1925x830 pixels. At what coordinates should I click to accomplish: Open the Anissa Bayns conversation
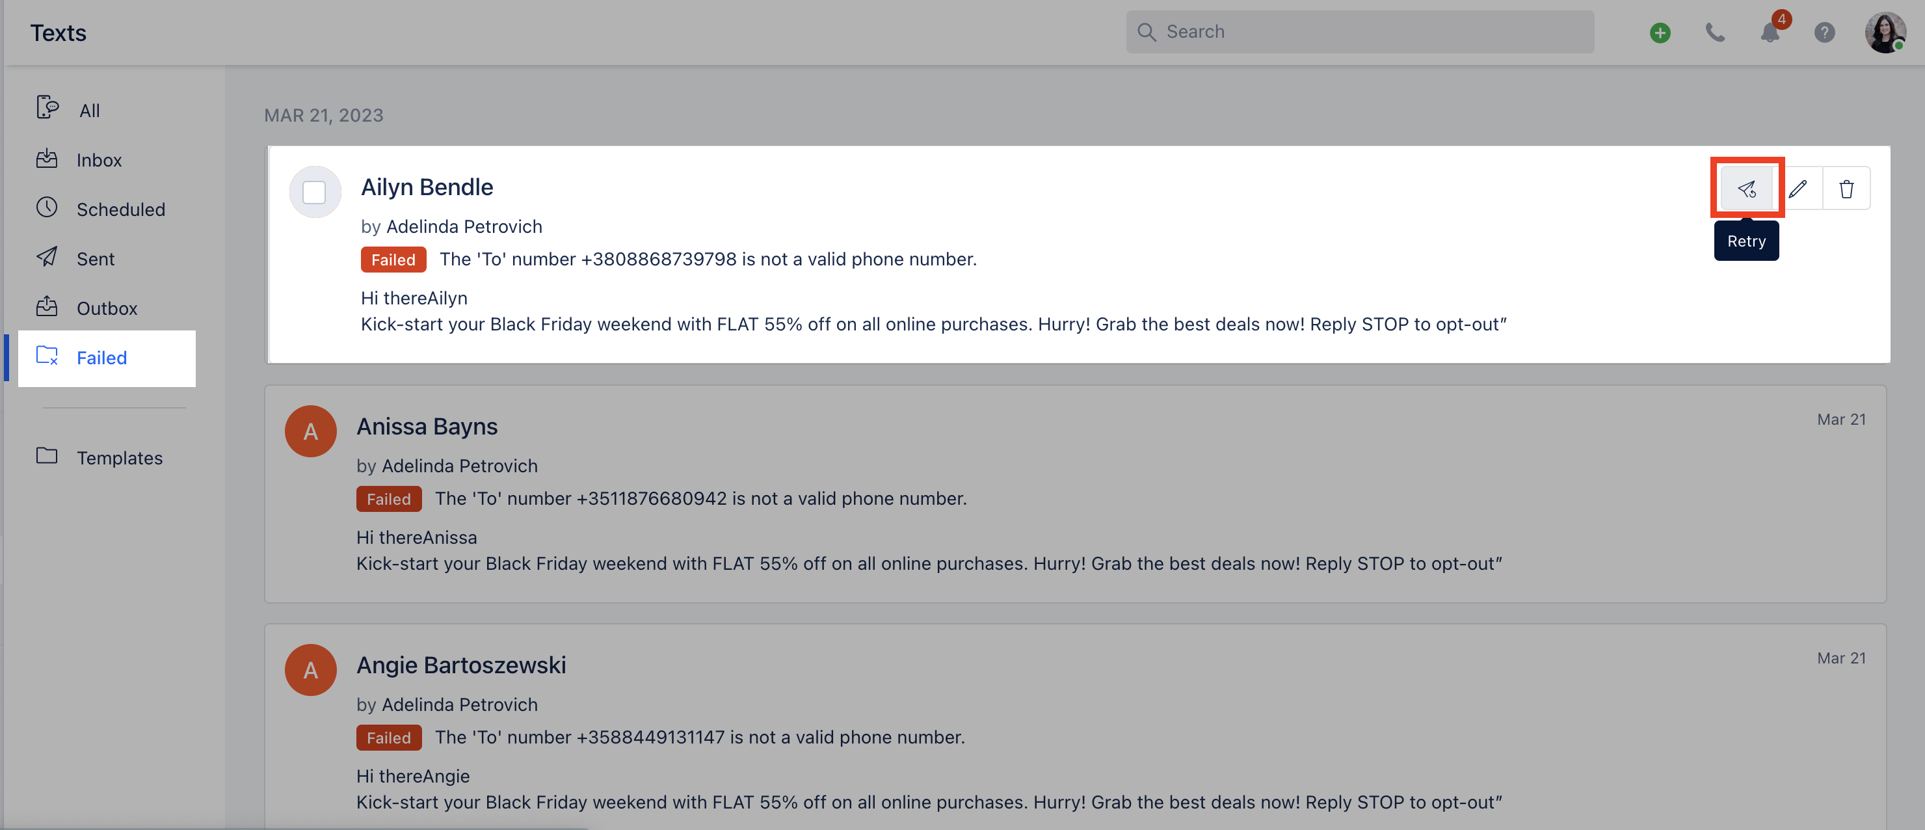click(x=427, y=425)
